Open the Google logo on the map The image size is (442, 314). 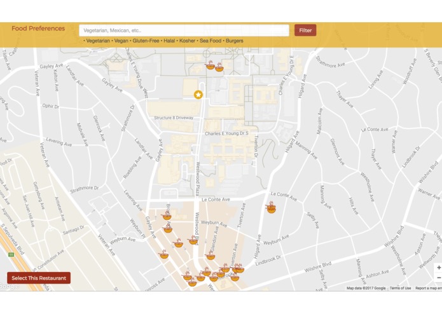pos(10,287)
